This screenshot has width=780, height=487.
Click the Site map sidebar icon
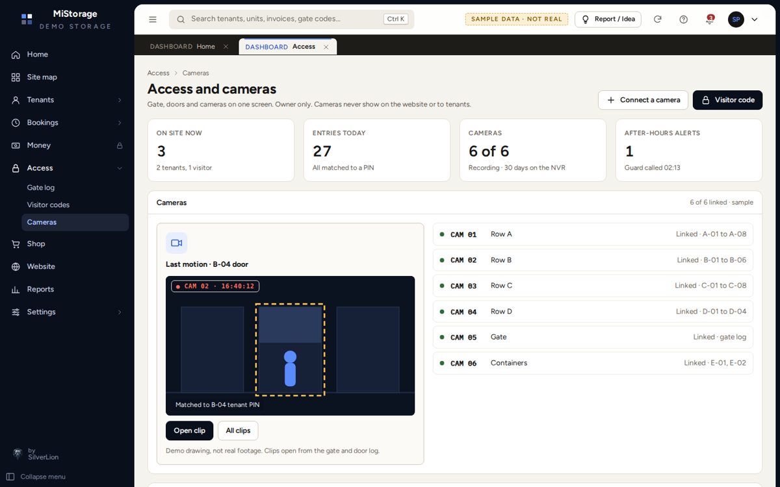click(x=16, y=77)
